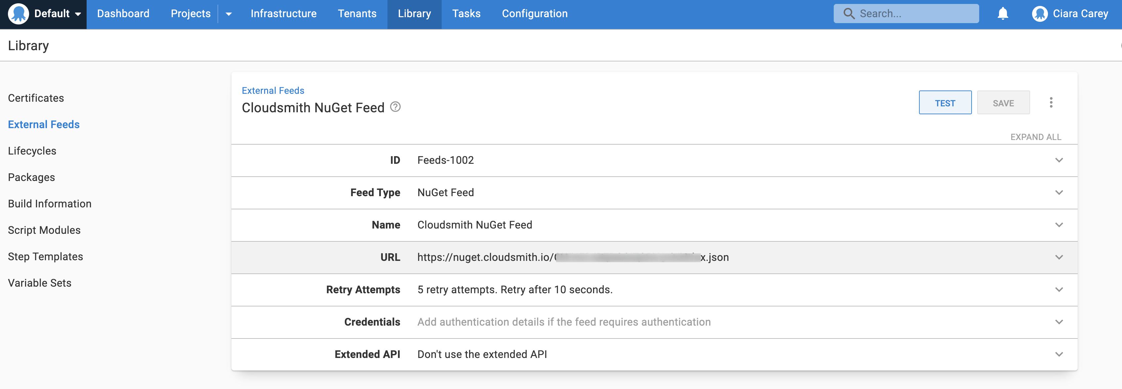Open the Configuration menu item
Viewport: 1122px width, 389px height.
click(x=535, y=14)
